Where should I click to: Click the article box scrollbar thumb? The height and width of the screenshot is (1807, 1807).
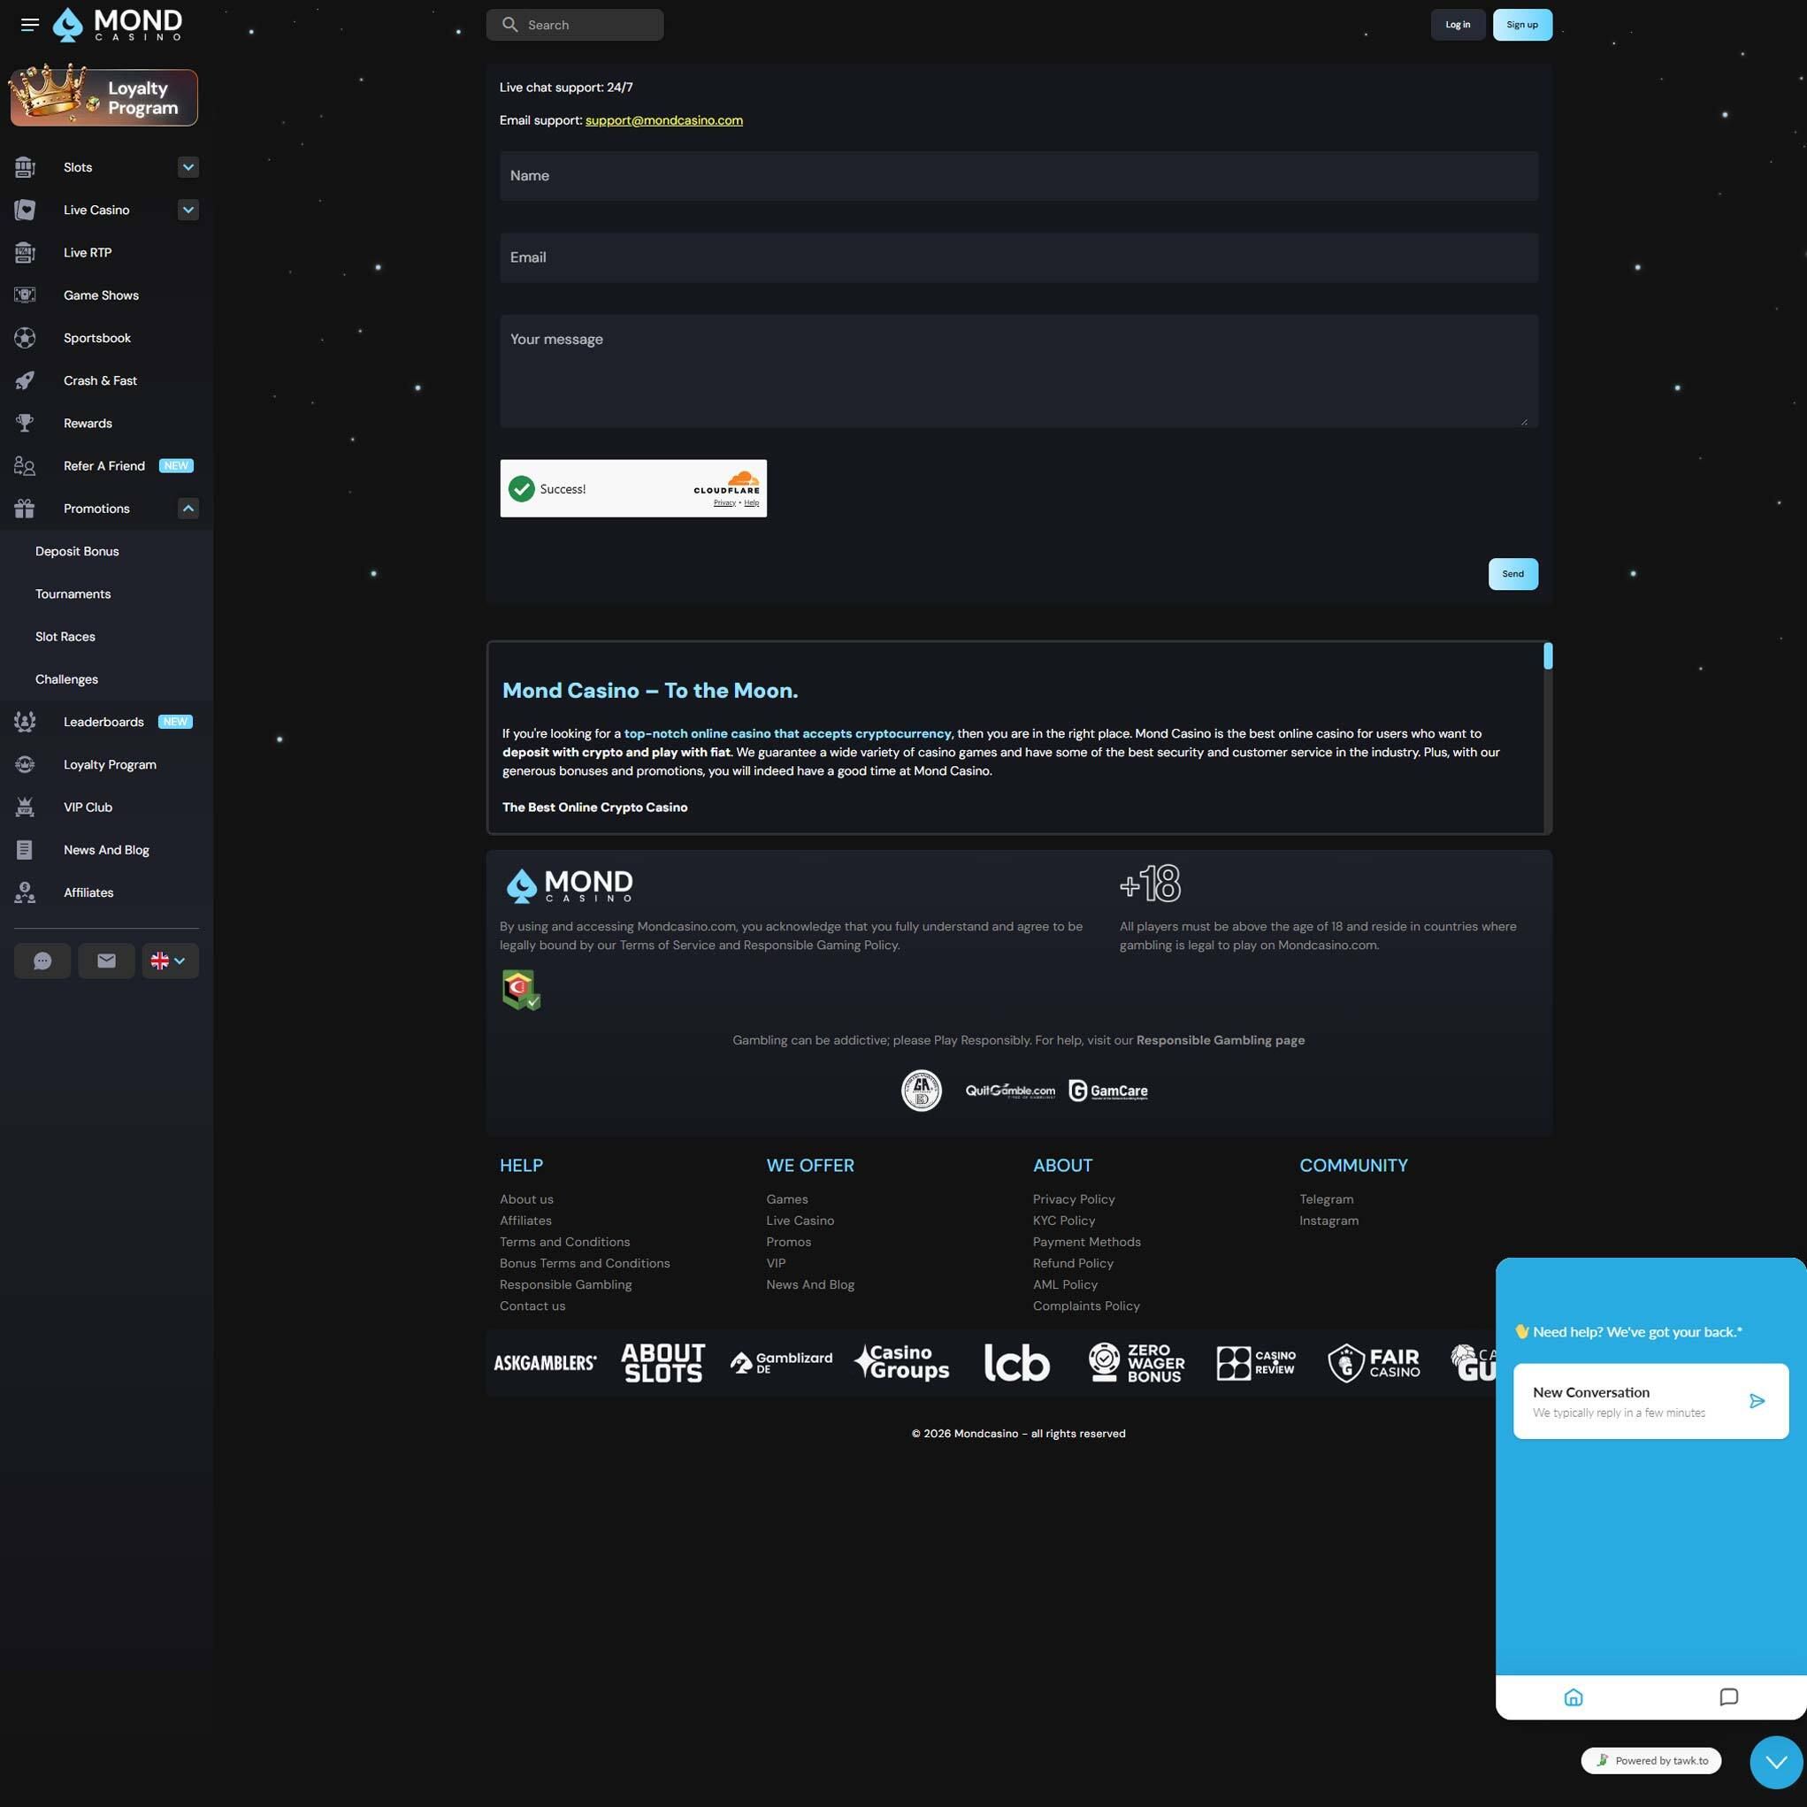(1548, 655)
